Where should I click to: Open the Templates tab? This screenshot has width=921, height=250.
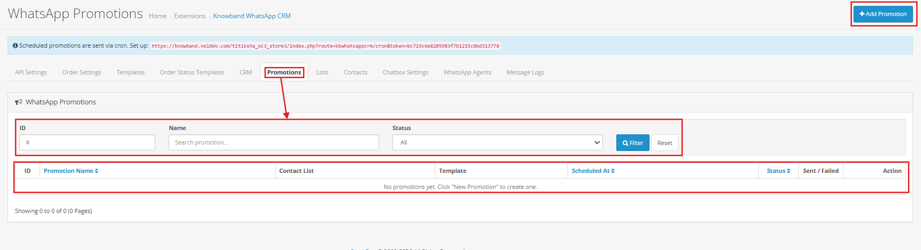click(x=131, y=72)
